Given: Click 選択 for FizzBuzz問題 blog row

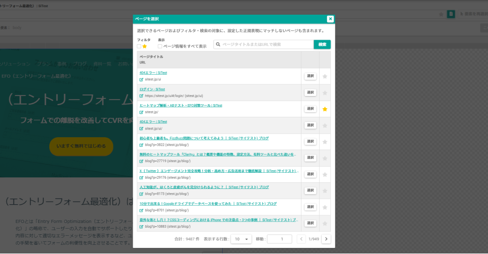Looking at the screenshot, I should coord(310,141).
